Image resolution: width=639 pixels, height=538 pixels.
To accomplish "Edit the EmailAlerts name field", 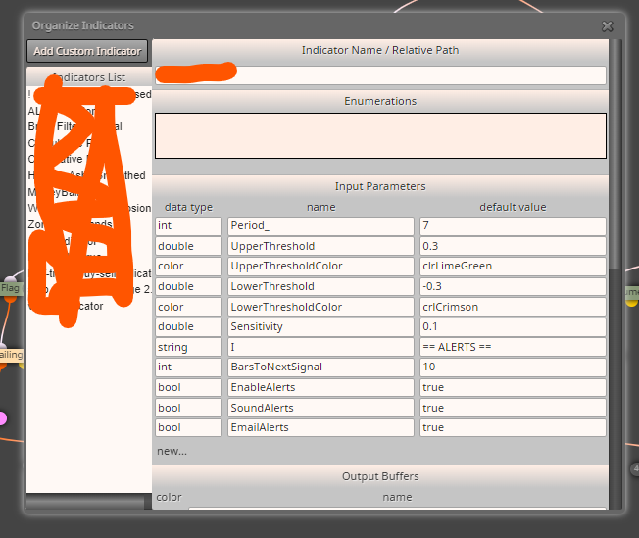I will pos(320,428).
